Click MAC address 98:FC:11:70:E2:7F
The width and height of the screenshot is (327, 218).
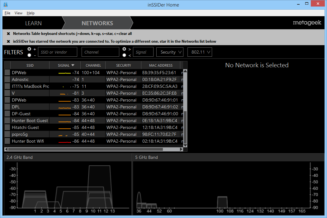pyautogui.click(x=159, y=134)
